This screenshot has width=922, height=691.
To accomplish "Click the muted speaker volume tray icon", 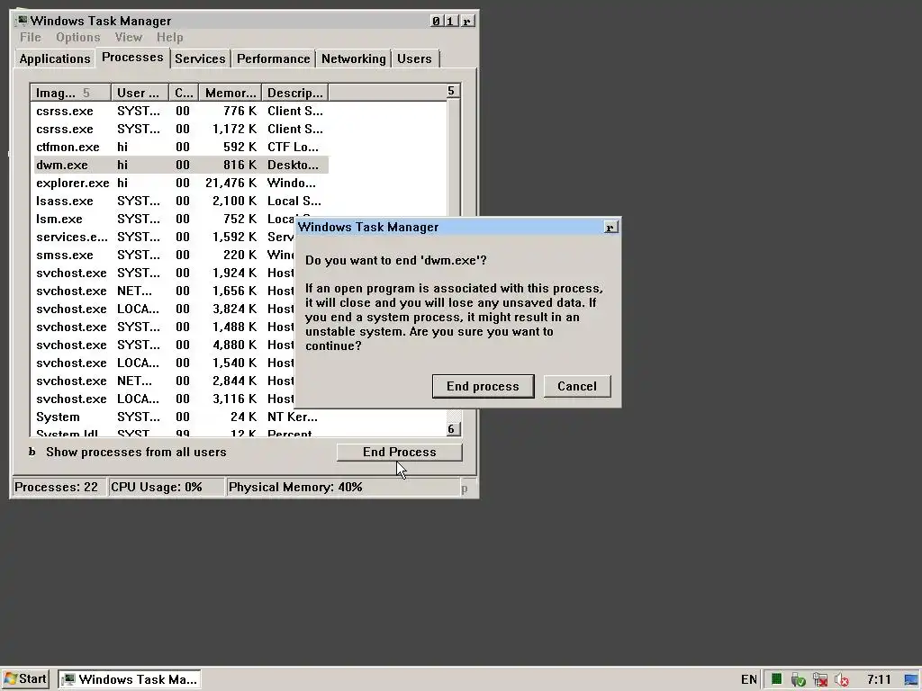I will pyautogui.click(x=842, y=679).
